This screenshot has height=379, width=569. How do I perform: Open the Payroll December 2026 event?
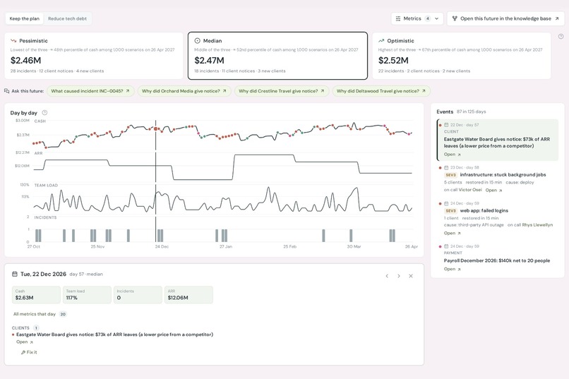(452, 269)
